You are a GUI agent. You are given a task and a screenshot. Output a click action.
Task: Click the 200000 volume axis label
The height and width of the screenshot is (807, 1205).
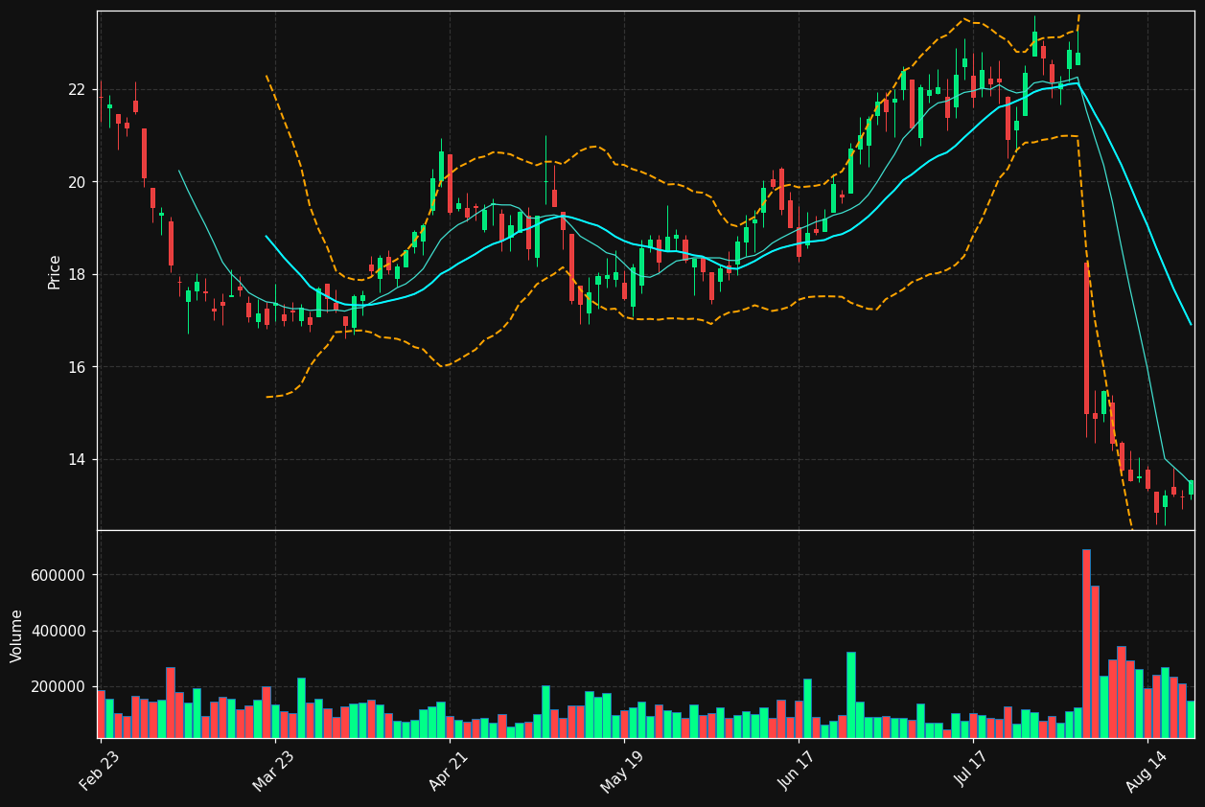[x=58, y=687]
